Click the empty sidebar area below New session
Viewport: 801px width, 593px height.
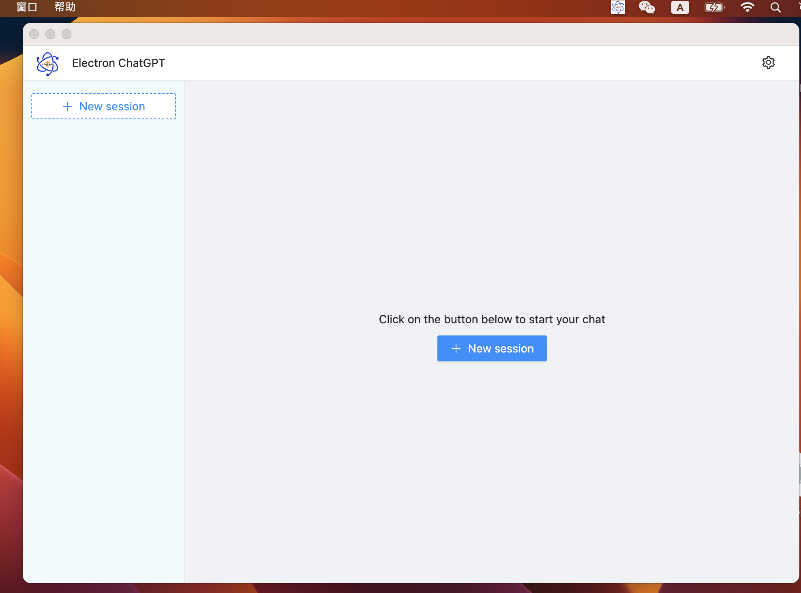(103, 324)
